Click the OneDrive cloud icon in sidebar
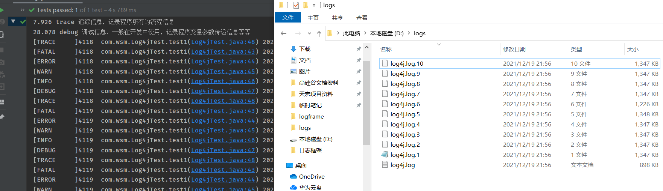This screenshot has width=663, height=191. [293, 176]
